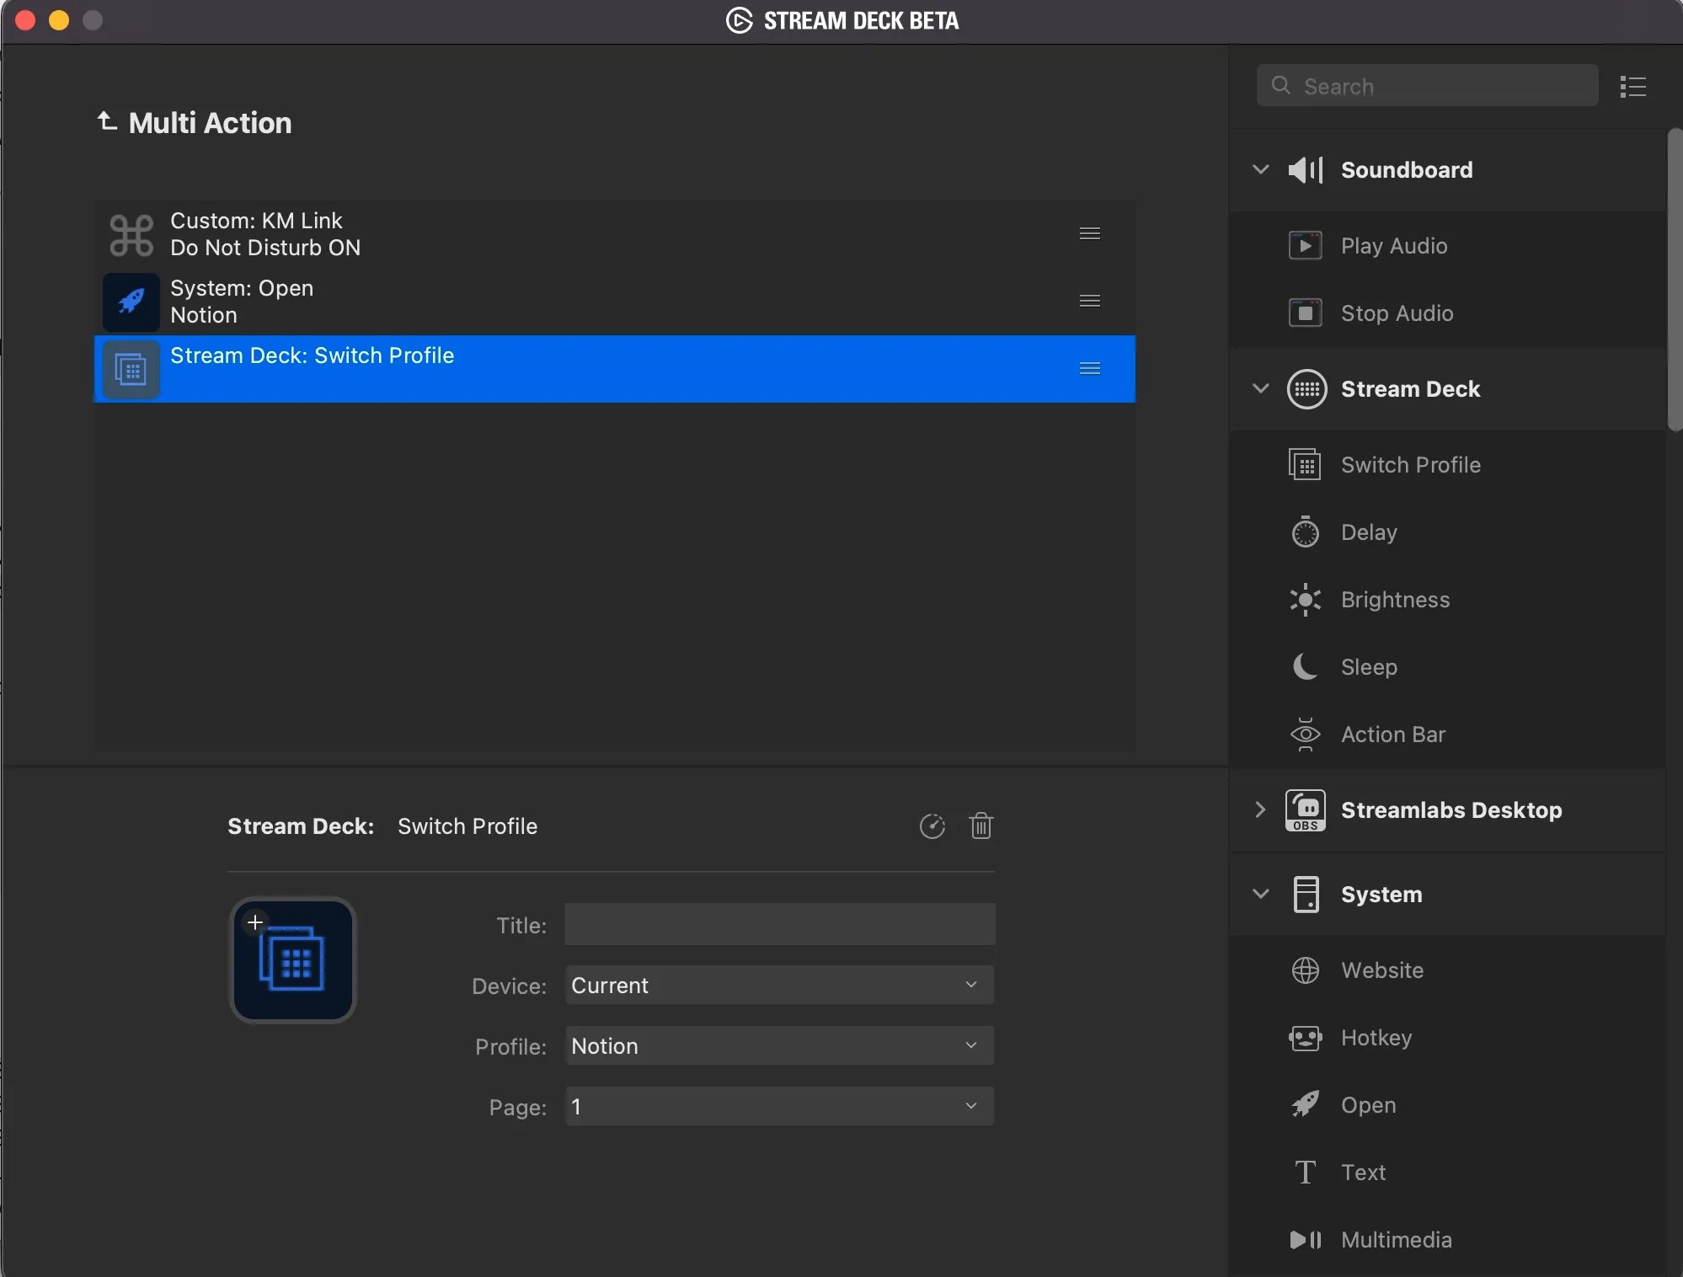
Task: Open the Profile dropdown showing Notion
Action: coord(779,1045)
